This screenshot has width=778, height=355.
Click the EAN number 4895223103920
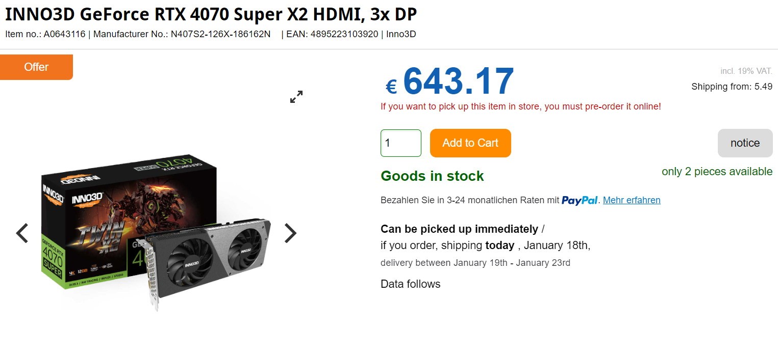344,35
